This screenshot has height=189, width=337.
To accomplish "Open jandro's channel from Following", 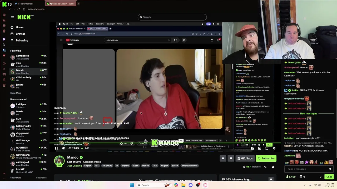I will [28, 86].
